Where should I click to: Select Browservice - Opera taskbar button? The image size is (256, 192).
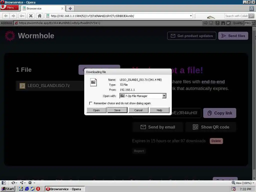coord(65,189)
